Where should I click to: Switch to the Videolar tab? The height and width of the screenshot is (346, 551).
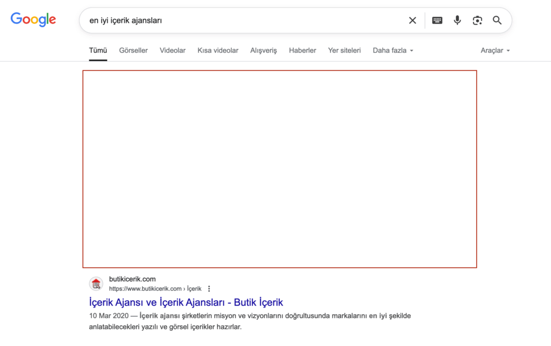point(173,50)
